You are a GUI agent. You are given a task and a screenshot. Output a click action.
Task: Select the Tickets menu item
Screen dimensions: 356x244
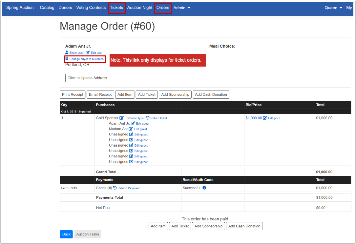tap(116, 8)
